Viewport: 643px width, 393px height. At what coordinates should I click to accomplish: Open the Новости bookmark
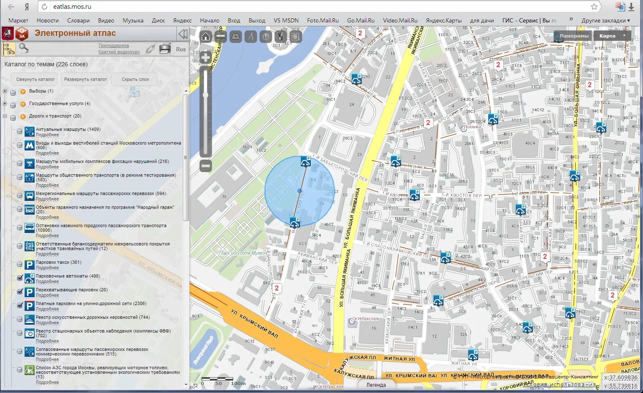pos(48,20)
